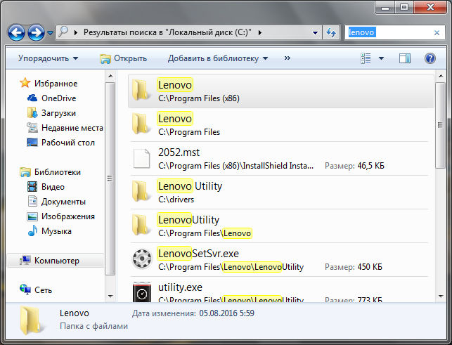Change view with the view mode icon
452x345 pixels.
[x=366, y=58]
